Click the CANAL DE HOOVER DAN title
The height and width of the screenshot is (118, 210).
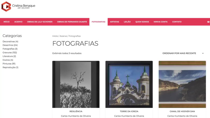182,111
